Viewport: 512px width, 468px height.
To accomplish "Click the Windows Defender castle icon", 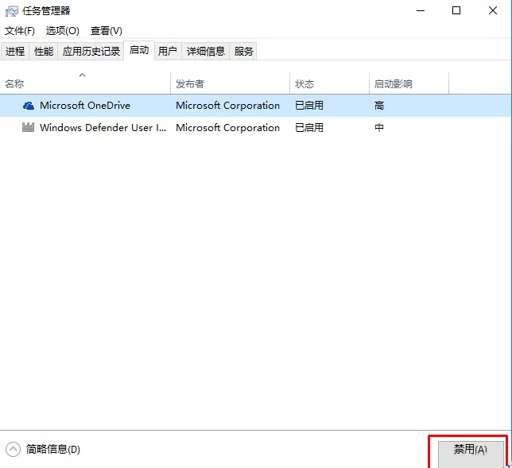I will pos(28,127).
